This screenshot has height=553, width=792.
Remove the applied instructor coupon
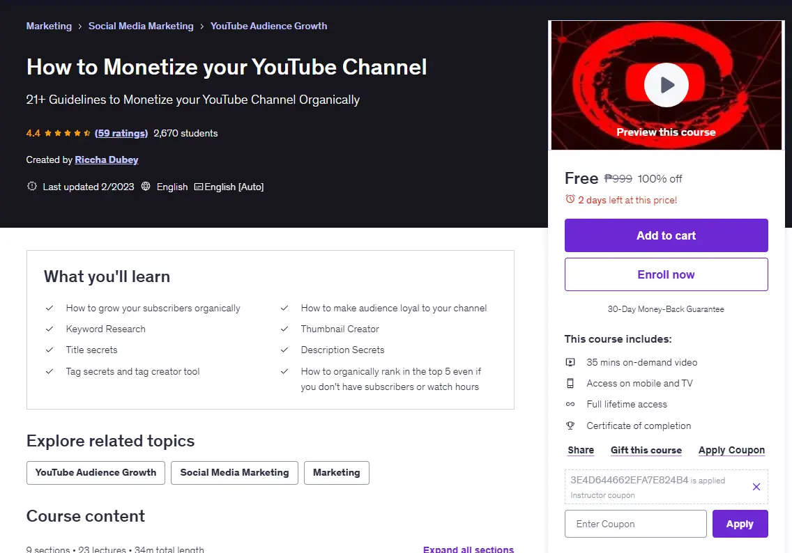pos(756,487)
